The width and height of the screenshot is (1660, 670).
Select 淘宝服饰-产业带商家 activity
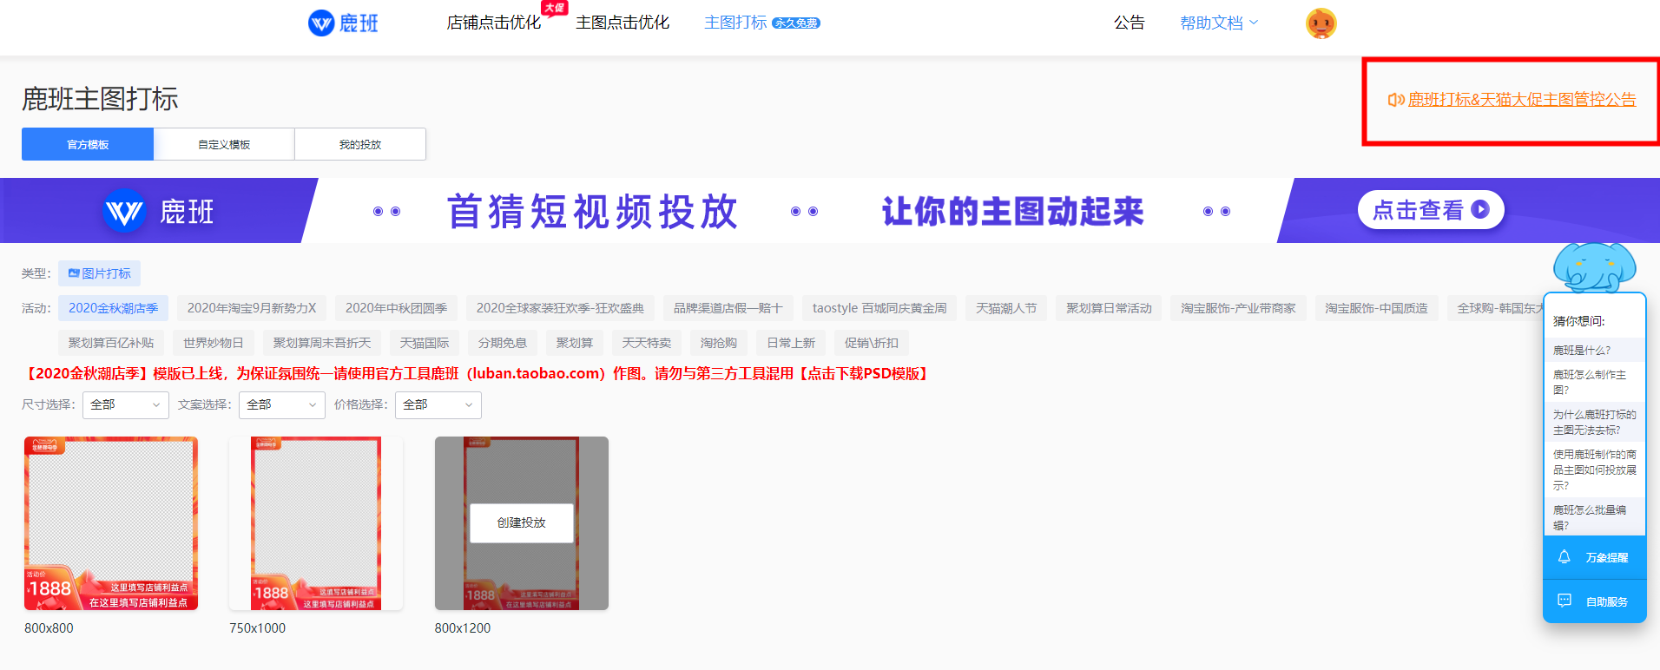click(1238, 308)
